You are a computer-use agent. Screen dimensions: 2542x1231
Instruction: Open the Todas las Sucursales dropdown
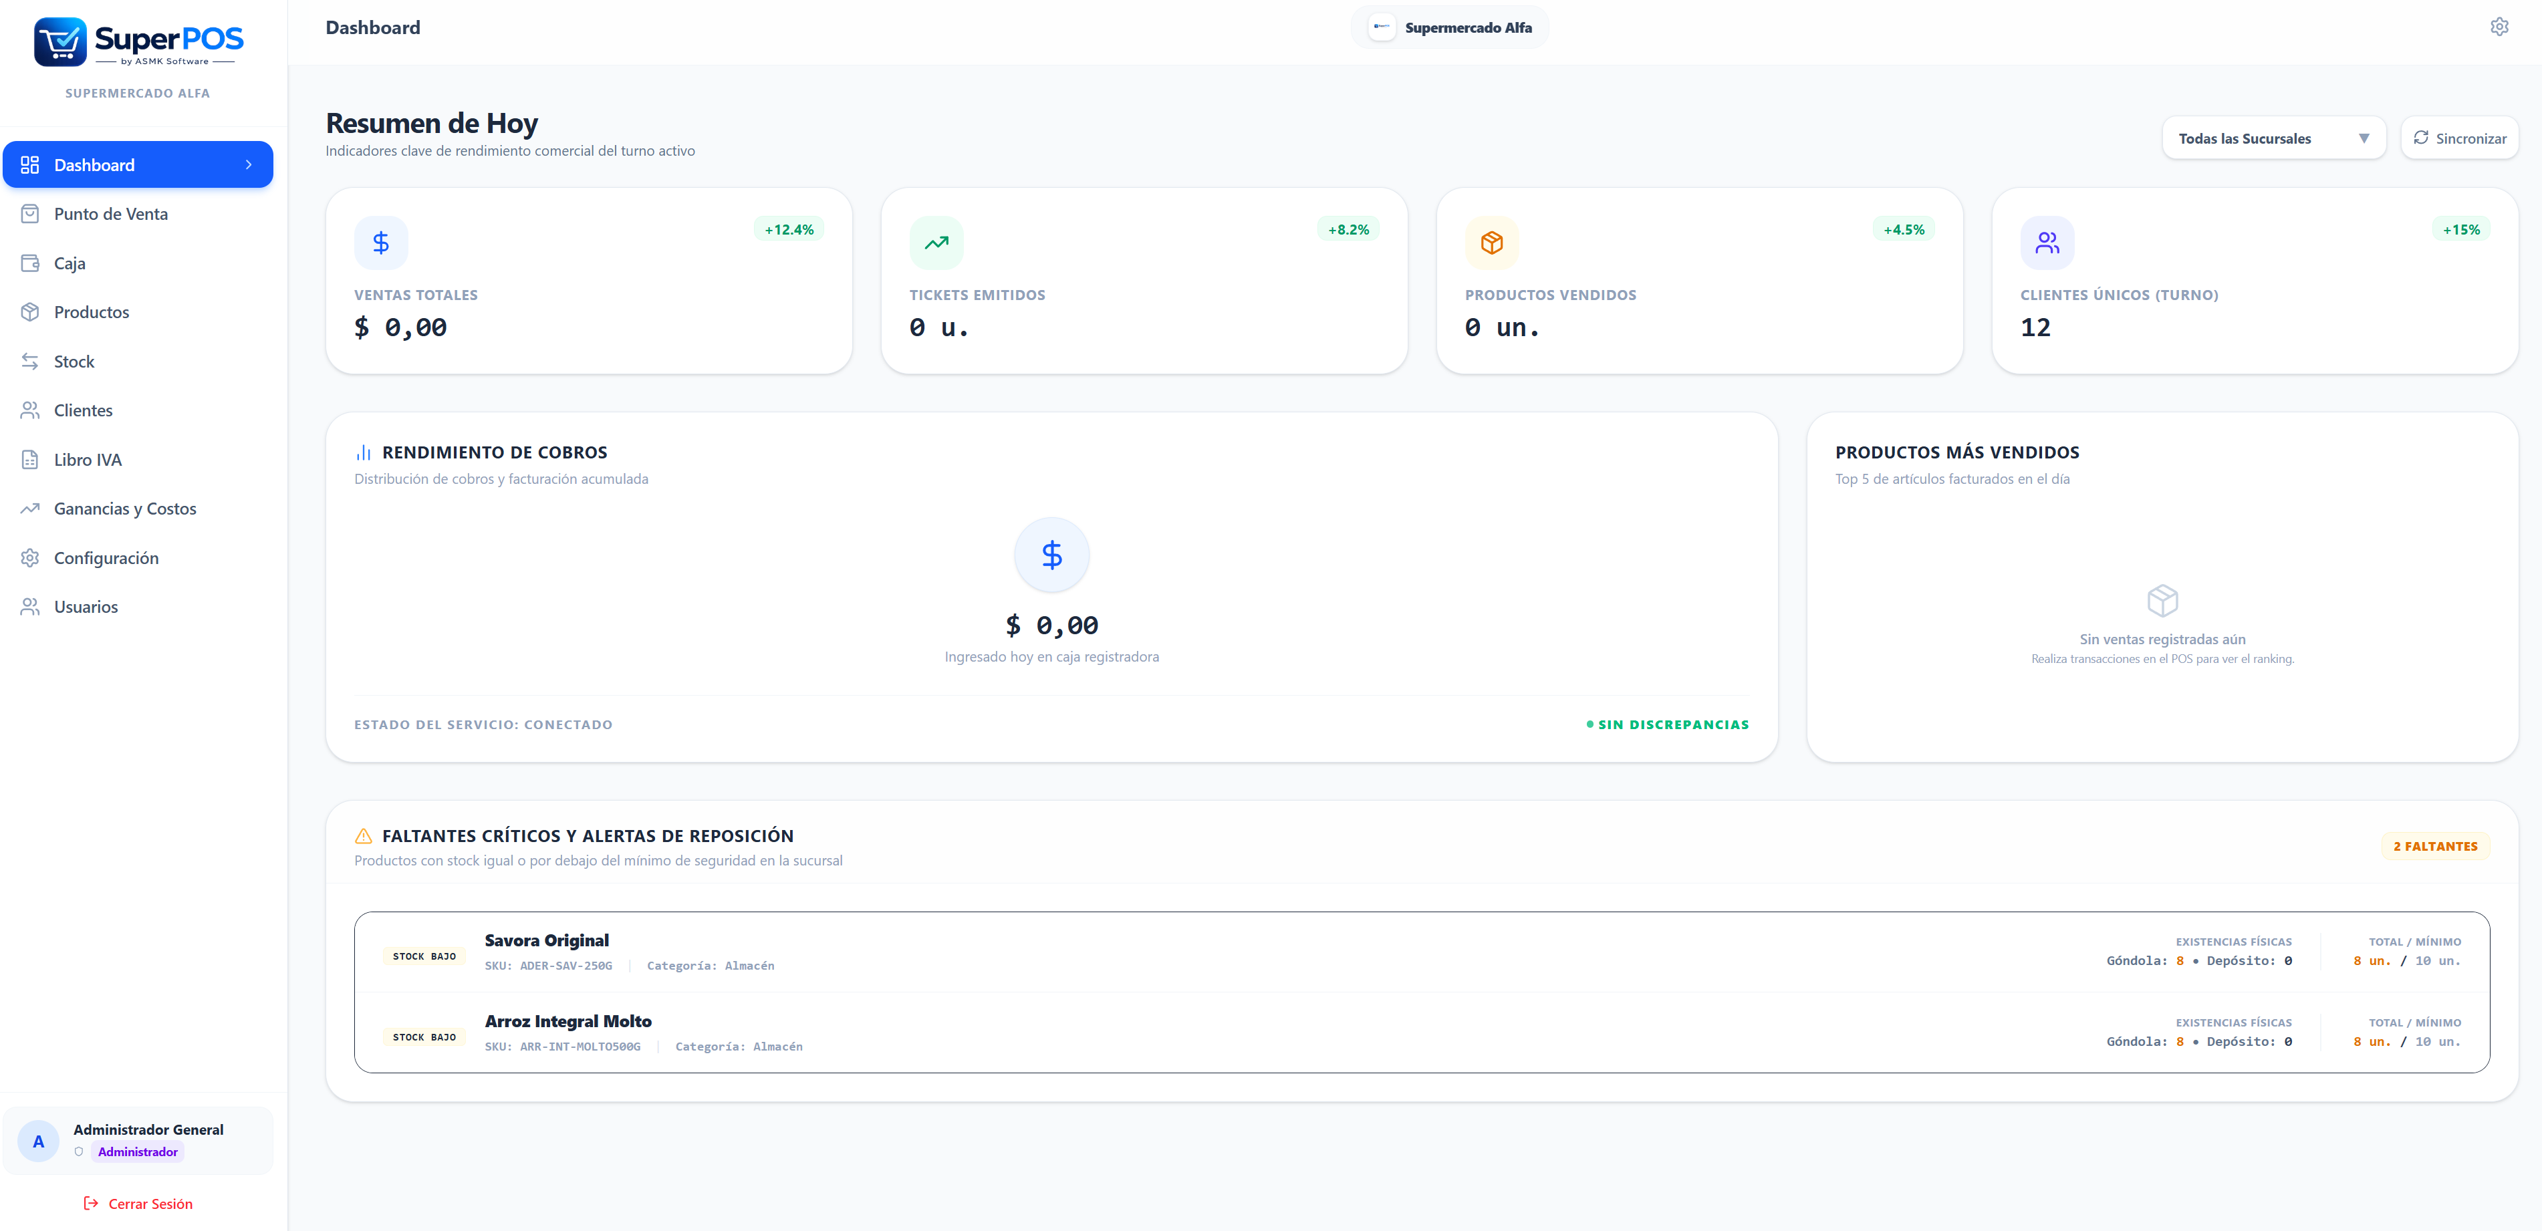[2273, 138]
